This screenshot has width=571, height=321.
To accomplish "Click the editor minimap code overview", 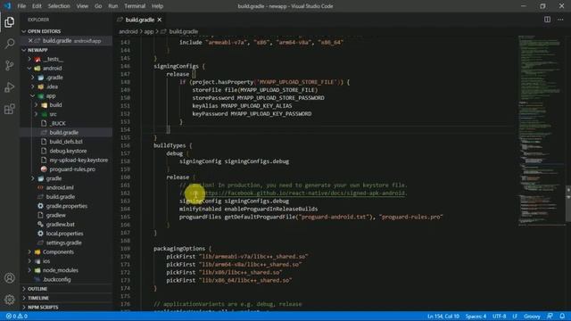I will (x=542, y=131).
